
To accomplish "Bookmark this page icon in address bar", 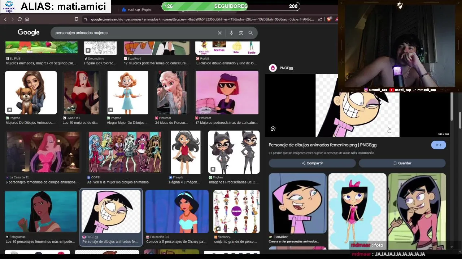I will [x=76, y=19].
